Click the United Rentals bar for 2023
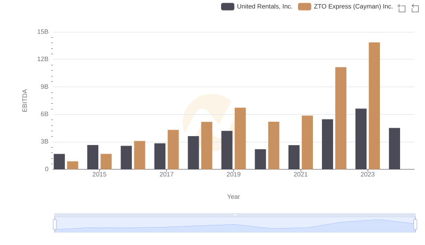The image size is (425, 245). pos(361,139)
